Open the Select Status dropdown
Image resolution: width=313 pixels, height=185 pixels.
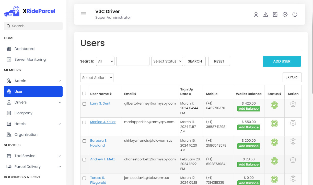(167, 61)
